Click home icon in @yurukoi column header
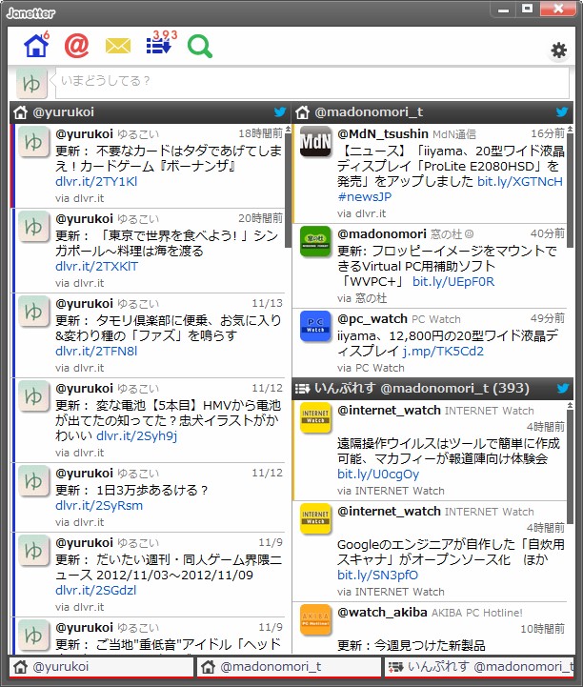The width and height of the screenshot is (583, 687). click(x=20, y=112)
